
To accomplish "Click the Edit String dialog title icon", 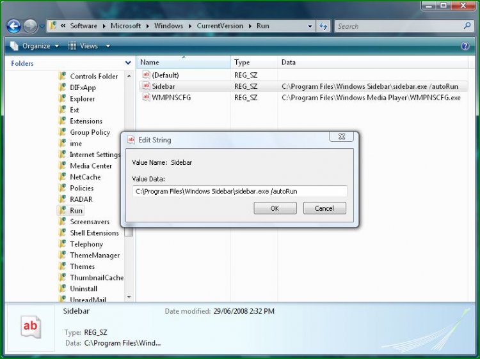I will (x=131, y=140).
